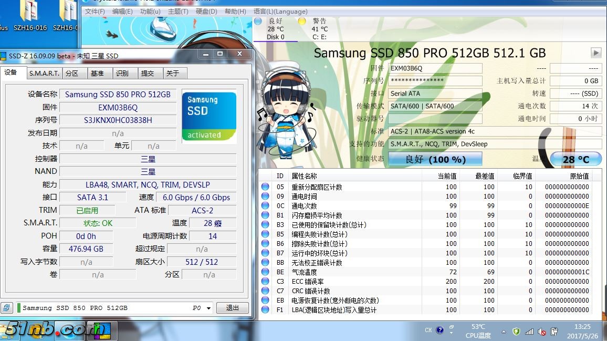This screenshot has width=607, height=341.
Task: Open the network signal icon in tray
Action: click(529, 332)
